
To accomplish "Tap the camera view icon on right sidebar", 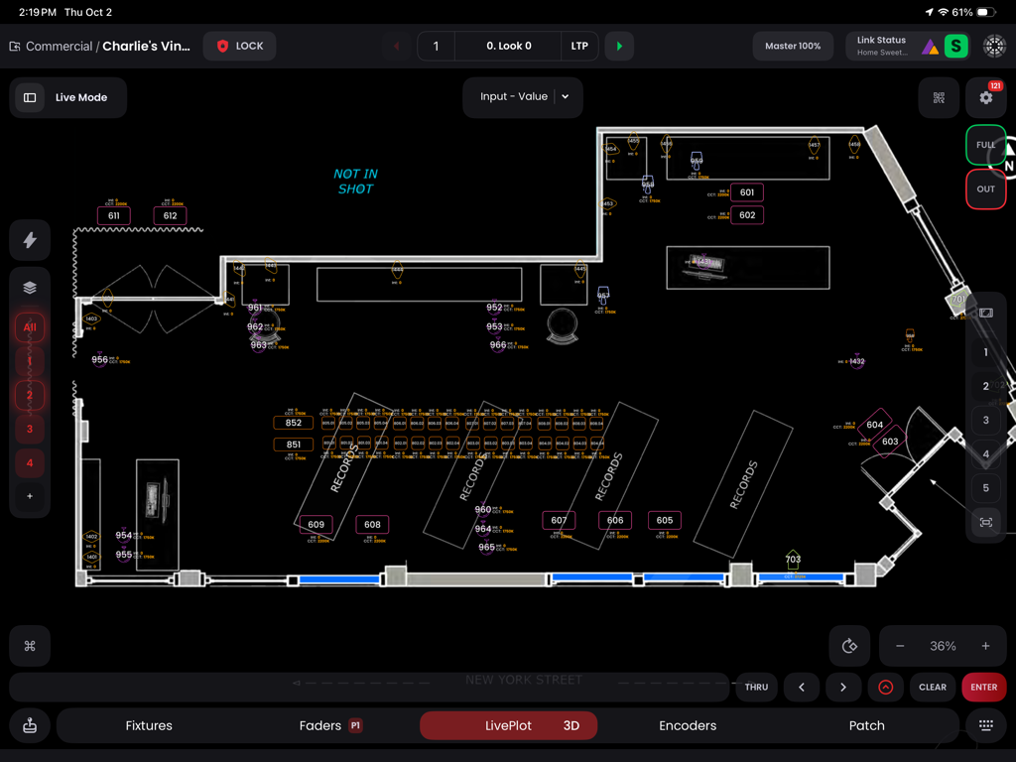I will coord(985,313).
